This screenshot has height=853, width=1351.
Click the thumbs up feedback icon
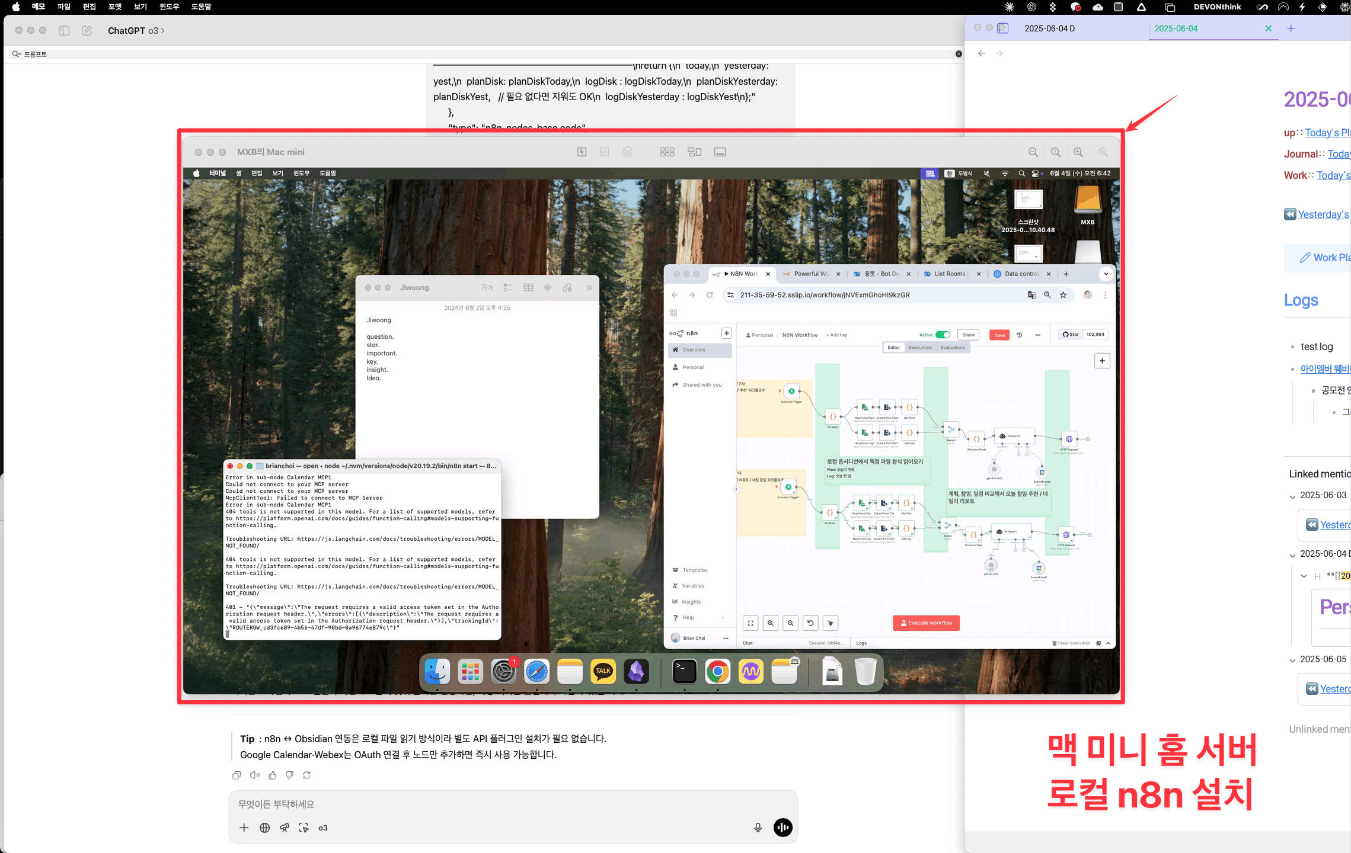(272, 775)
